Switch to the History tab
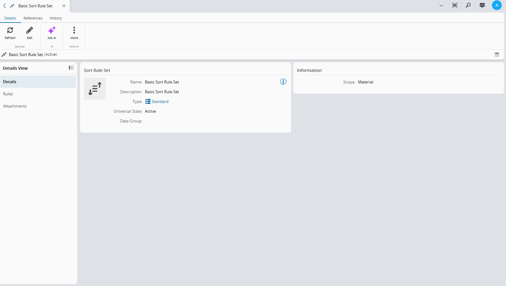Image resolution: width=506 pixels, height=286 pixels. (56, 18)
